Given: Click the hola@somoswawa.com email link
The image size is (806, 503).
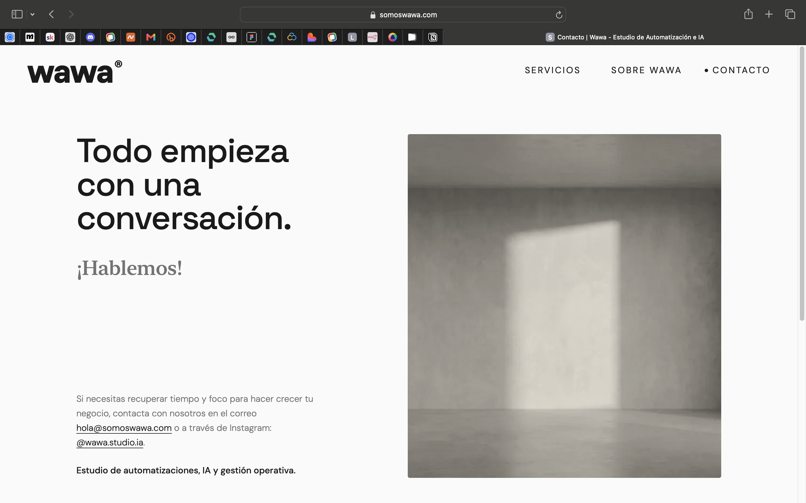Looking at the screenshot, I should pos(124,428).
